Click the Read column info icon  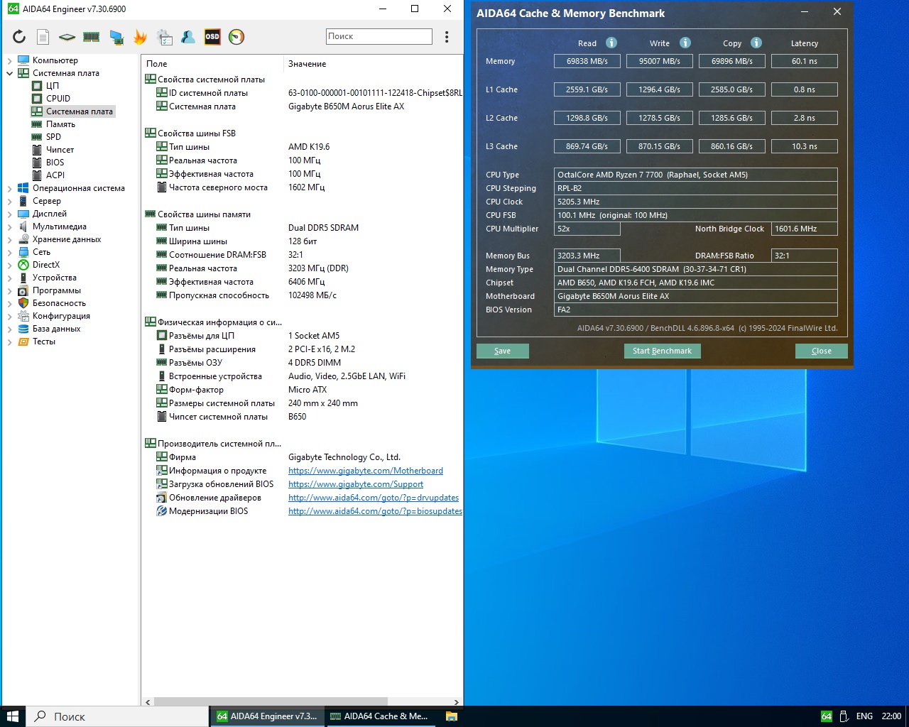pos(611,43)
